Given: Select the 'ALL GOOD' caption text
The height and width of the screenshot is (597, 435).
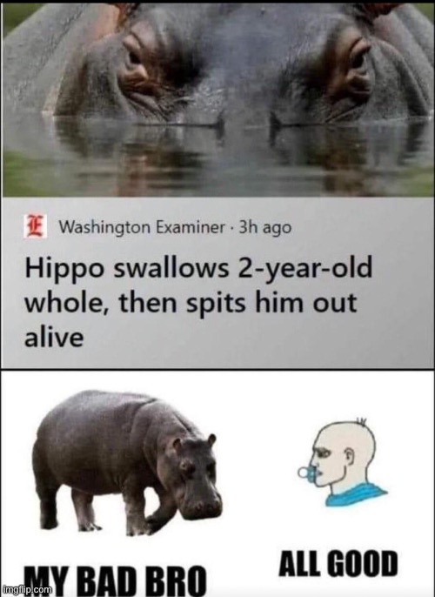Looking at the screenshot, I should (x=338, y=563).
